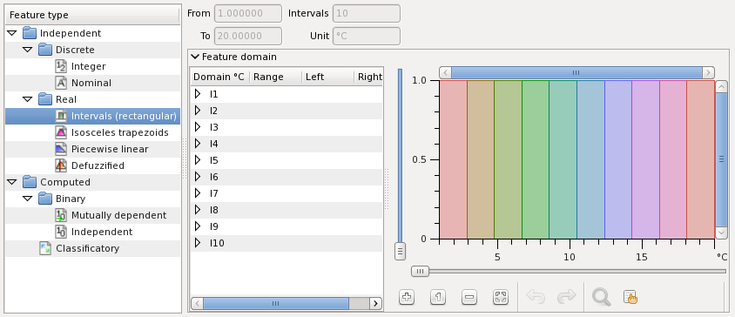Expand the I2 domain row
This screenshot has width=735, height=317.
pos(198,111)
